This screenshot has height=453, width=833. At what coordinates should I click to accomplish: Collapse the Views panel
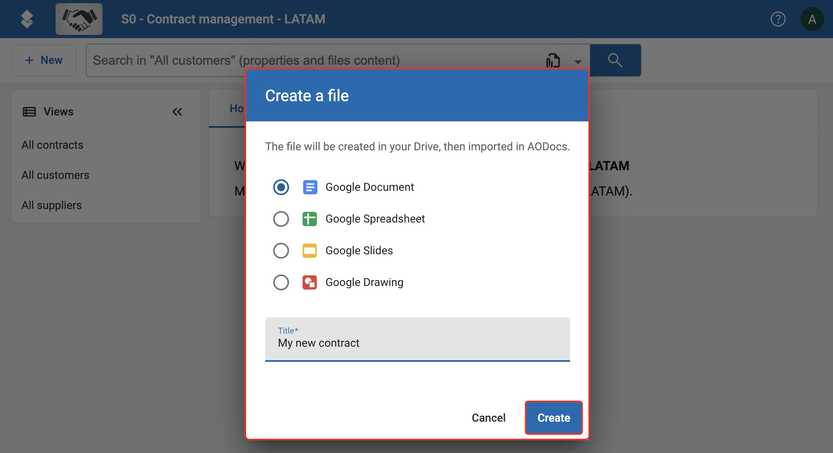(x=177, y=112)
